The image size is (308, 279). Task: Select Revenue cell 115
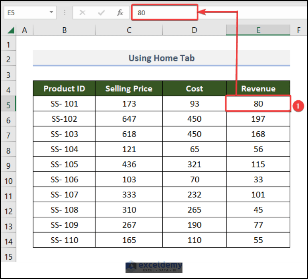(258, 164)
